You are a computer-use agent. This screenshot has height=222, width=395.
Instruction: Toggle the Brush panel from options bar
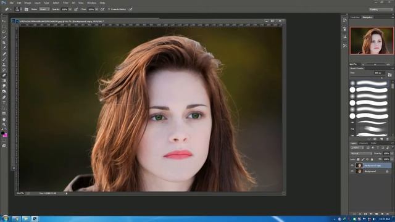tap(26, 9)
